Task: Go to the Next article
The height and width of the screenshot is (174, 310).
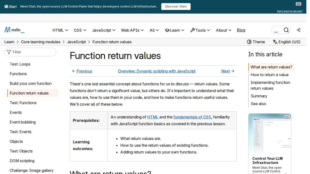Action: pyautogui.click(x=228, y=71)
